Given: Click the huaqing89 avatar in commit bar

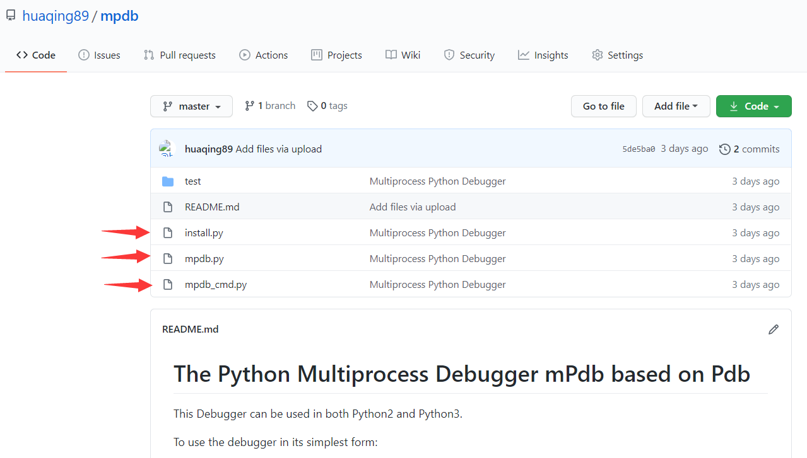Looking at the screenshot, I should 167,149.
